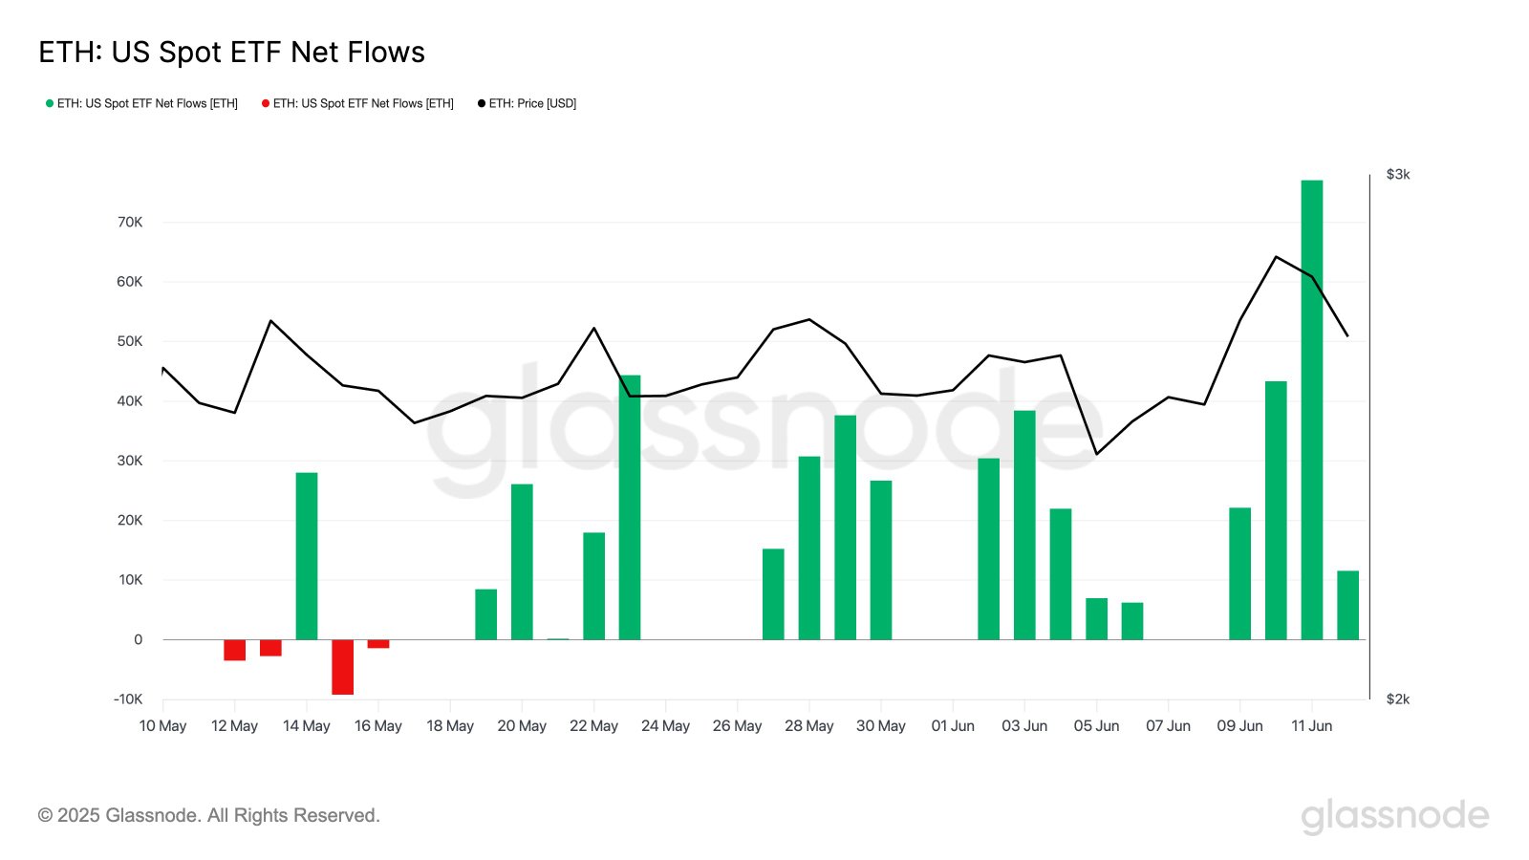Screen dimensions: 1529x860
Task: Click the 70K y-axis label
Action: pos(130,222)
